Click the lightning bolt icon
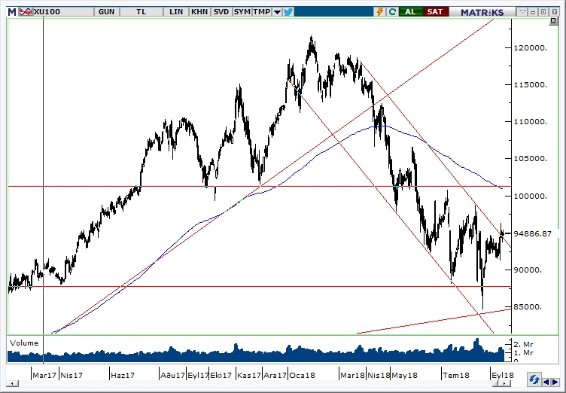Screen dimensions: 566x393 [x=380, y=11]
